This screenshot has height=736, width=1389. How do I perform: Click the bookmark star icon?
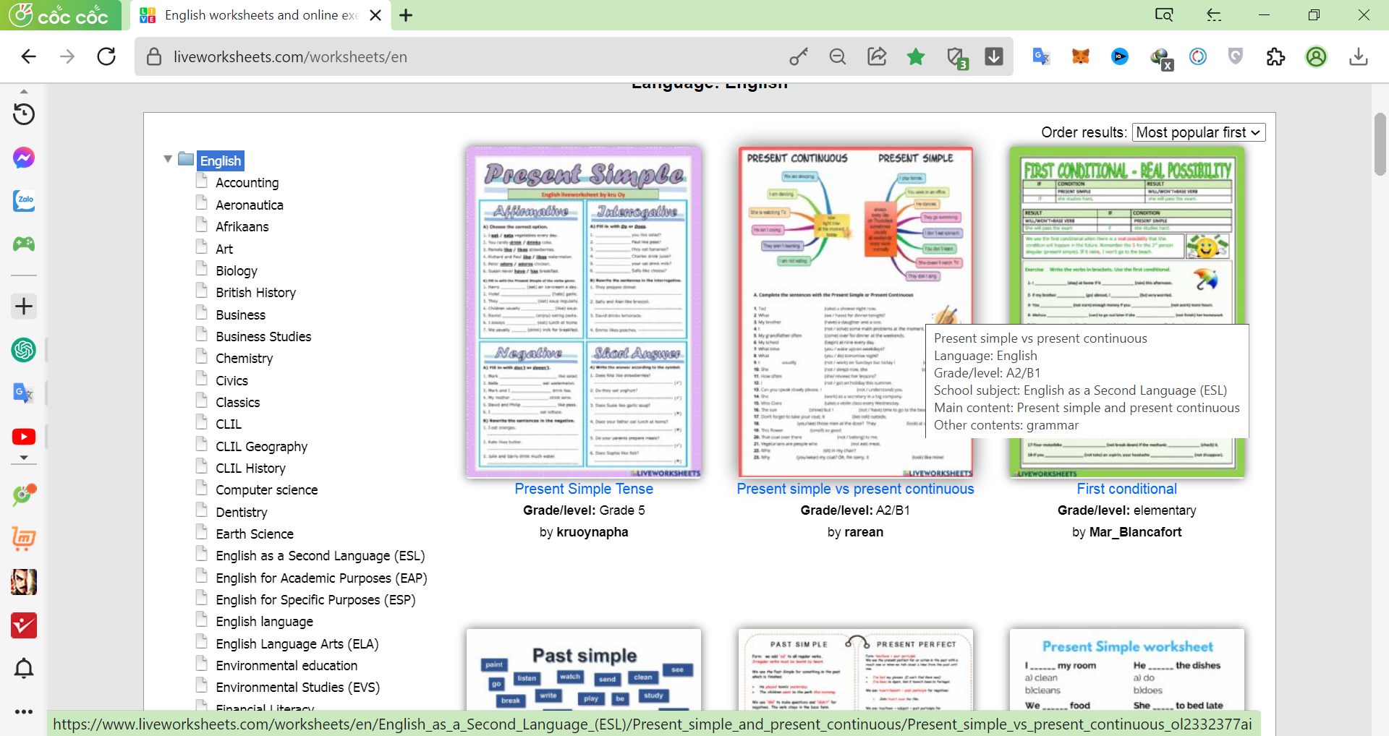point(916,56)
